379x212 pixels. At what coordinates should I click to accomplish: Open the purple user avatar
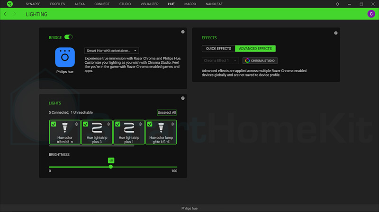(x=371, y=14)
